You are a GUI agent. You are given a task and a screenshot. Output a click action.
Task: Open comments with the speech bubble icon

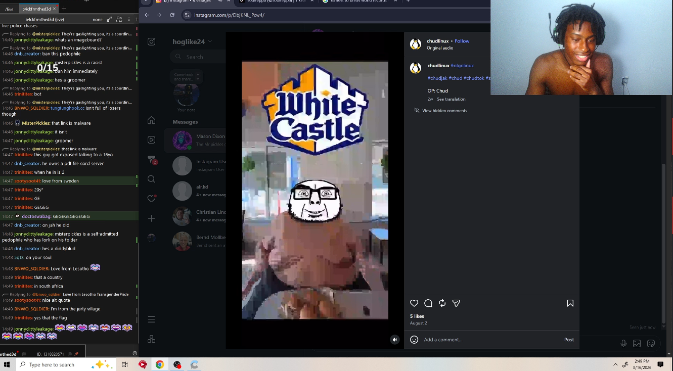tap(428, 303)
